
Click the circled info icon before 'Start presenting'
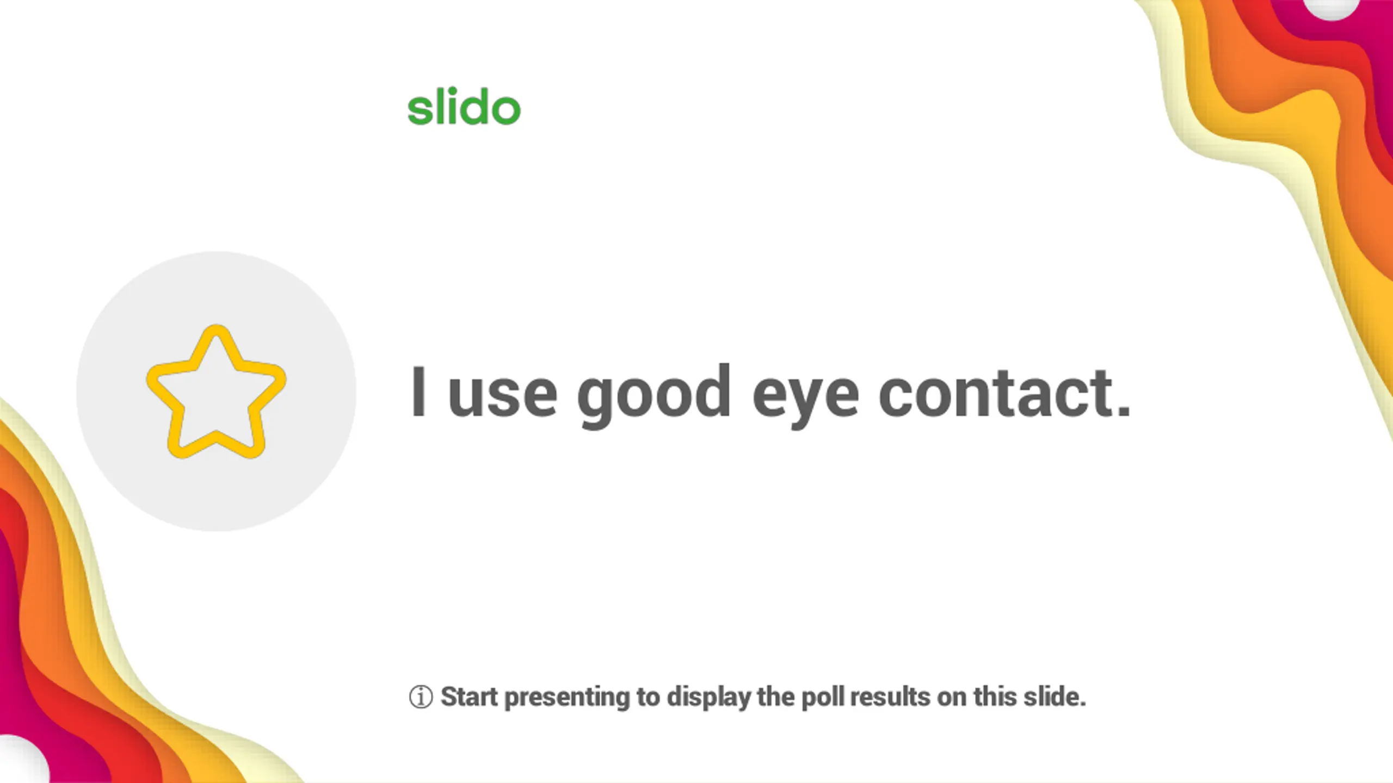click(421, 697)
